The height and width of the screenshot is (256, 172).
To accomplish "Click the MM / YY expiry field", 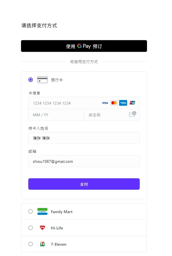I will tap(56, 115).
